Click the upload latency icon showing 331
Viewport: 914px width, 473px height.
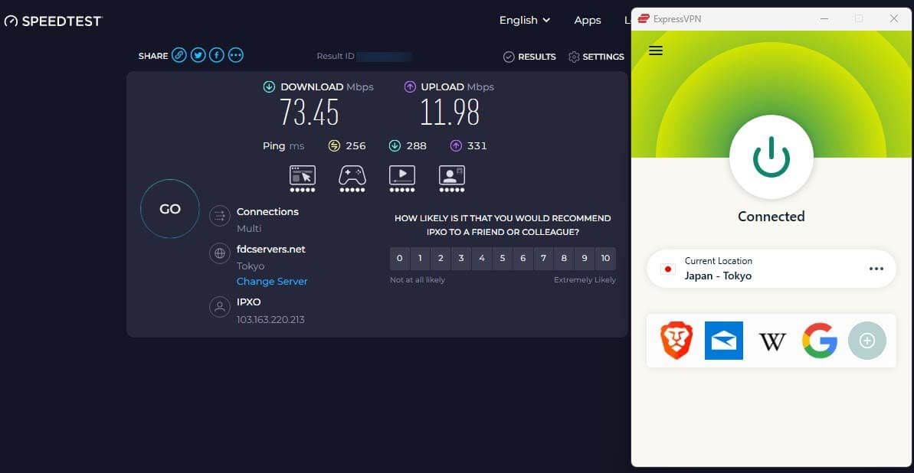click(x=456, y=145)
